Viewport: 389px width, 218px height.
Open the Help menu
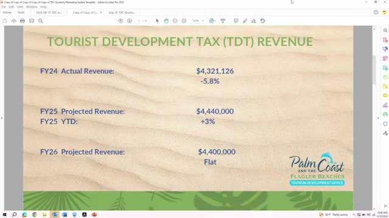point(43,7)
